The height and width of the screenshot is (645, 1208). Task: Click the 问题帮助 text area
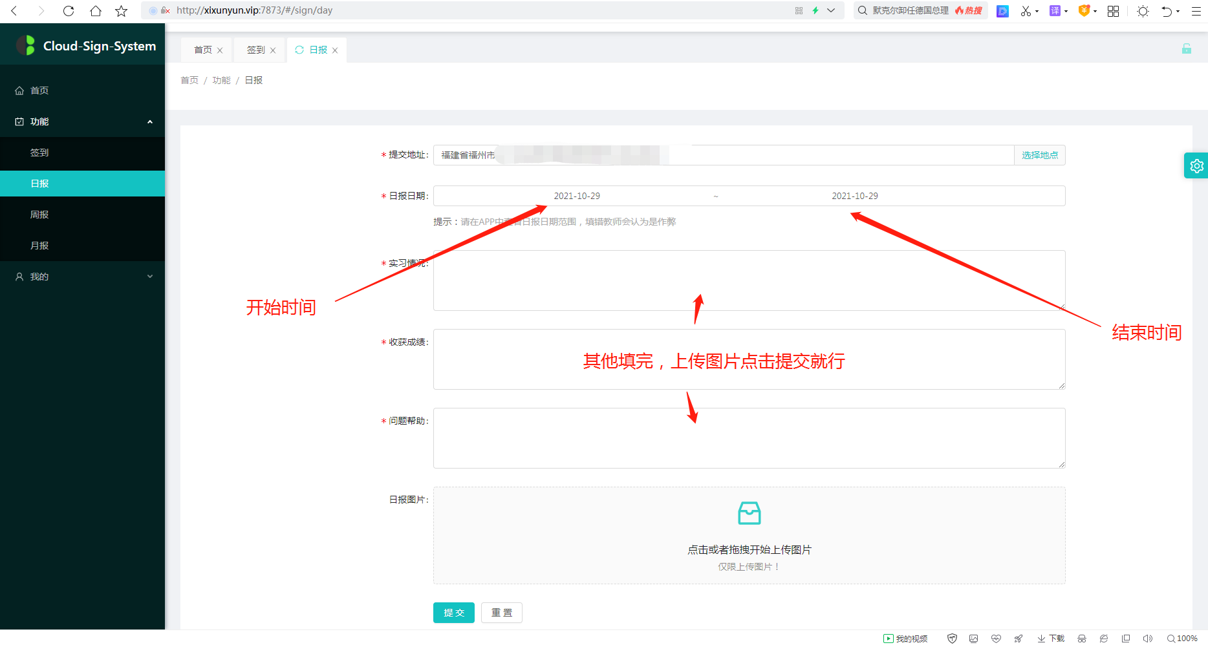coord(749,438)
